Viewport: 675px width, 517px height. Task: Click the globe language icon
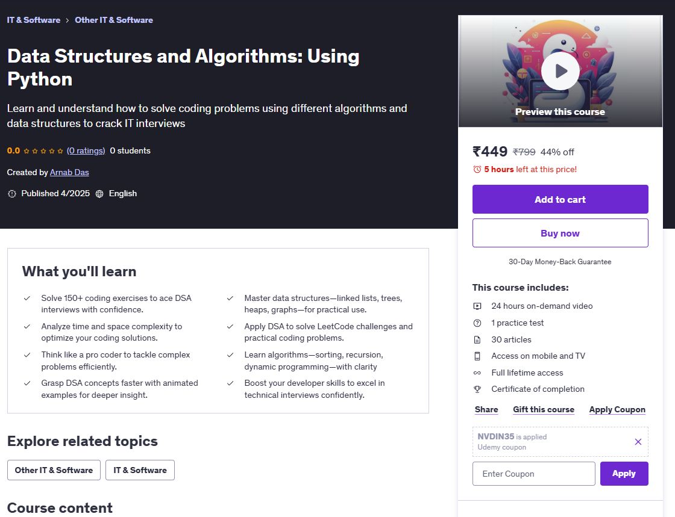(x=99, y=194)
